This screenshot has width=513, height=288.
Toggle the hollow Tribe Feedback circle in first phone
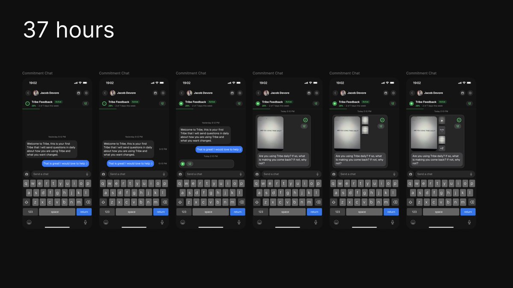pyautogui.click(x=27, y=103)
